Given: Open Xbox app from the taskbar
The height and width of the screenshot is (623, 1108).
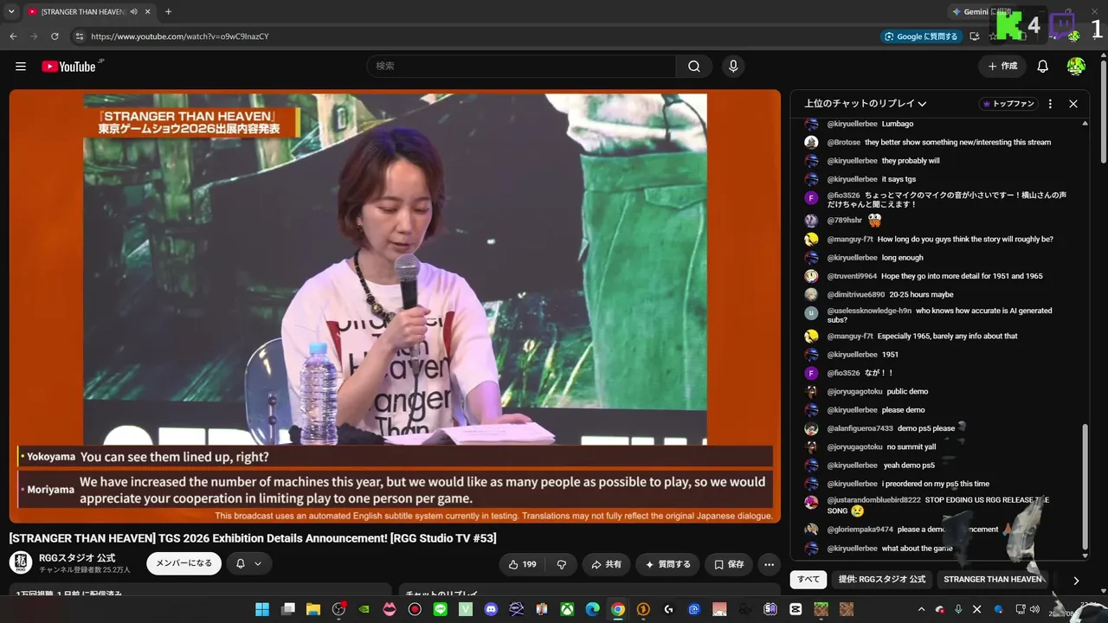Looking at the screenshot, I should 567,609.
